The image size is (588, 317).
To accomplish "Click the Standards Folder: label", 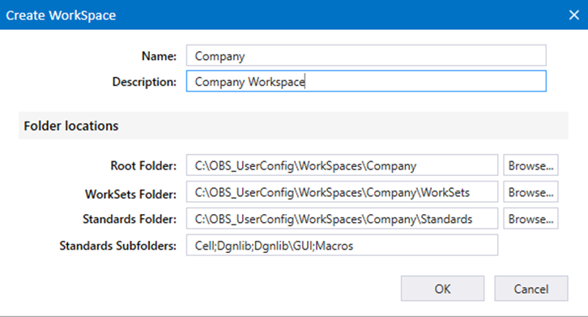I will tap(130, 219).
